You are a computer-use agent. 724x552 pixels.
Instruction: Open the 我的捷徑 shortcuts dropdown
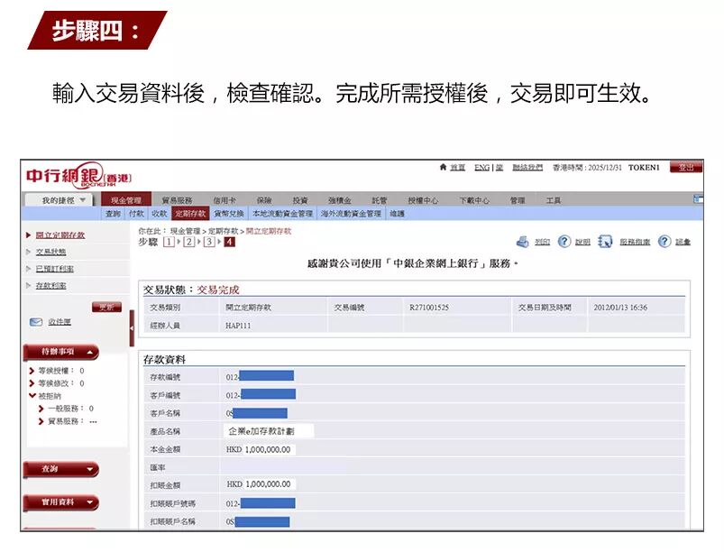59,200
